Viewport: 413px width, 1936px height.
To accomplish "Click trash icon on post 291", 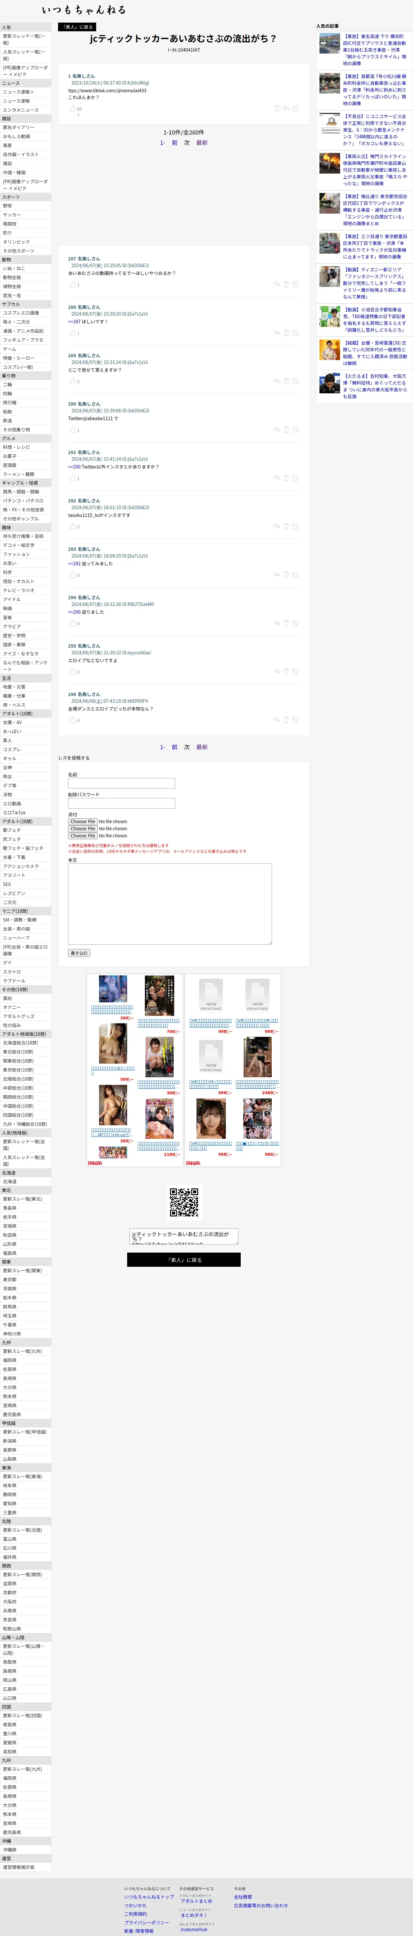I will point(286,478).
